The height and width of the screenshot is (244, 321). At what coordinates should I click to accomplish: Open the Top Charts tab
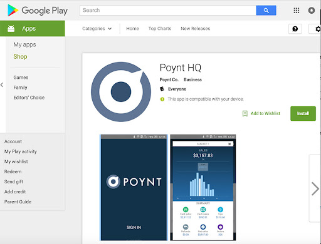point(160,29)
